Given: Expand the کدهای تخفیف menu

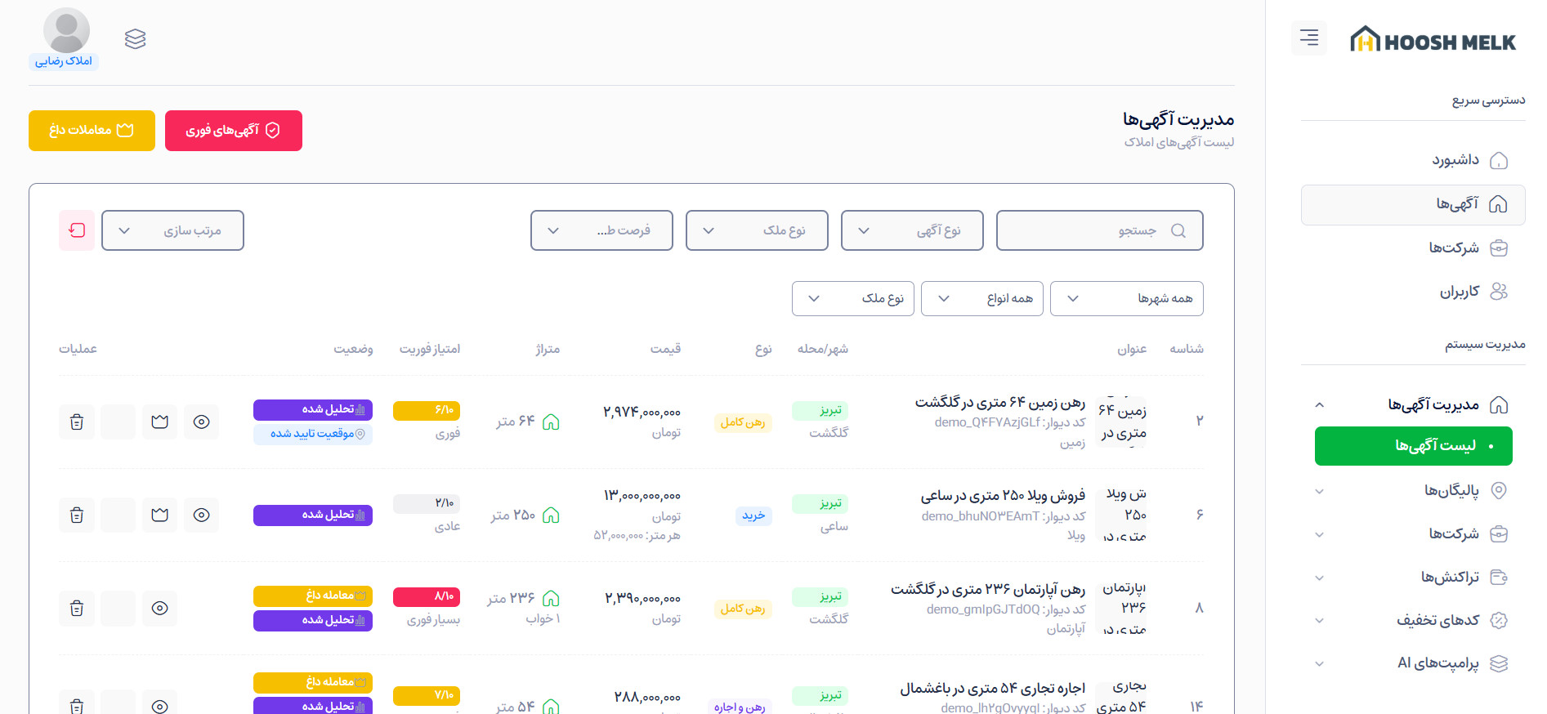Looking at the screenshot, I should [x=1413, y=620].
